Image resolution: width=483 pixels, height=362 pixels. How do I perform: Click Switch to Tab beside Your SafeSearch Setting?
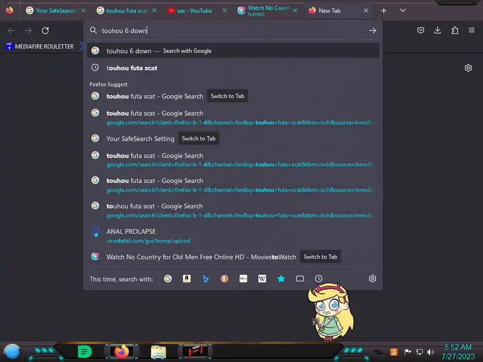click(199, 139)
